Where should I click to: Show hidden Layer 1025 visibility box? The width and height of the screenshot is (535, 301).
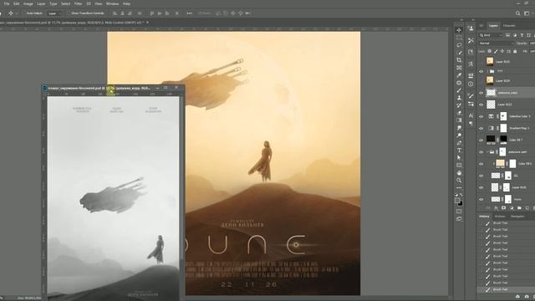point(481,62)
